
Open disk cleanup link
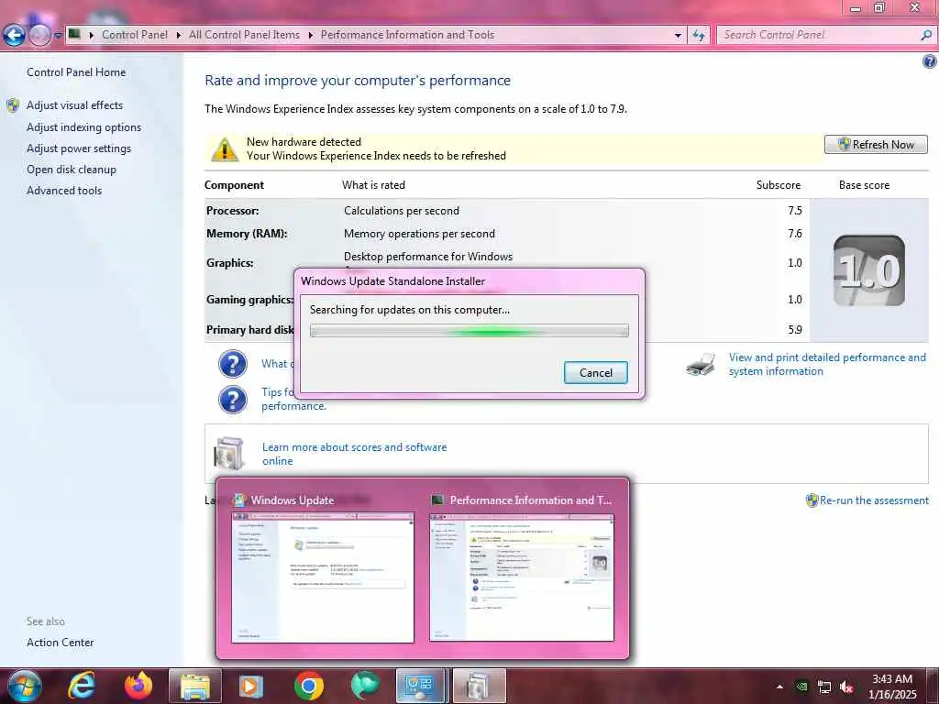click(x=72, y=170)
